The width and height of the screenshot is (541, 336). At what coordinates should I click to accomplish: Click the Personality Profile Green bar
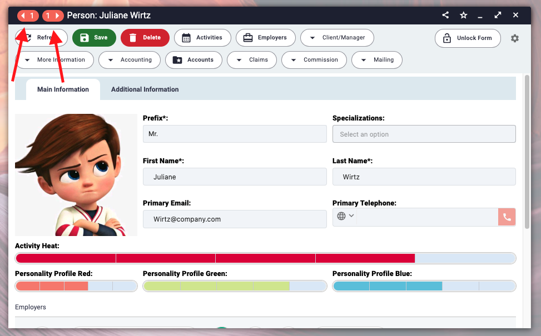tap(235, 286)
